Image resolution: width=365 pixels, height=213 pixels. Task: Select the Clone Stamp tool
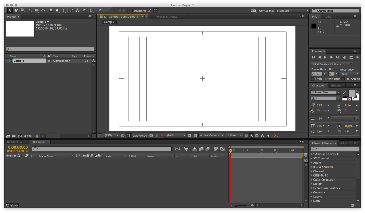pyautogui.click(x=77, y=10)
